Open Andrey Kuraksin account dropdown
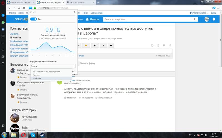Screen dimensions: 222x138 tap(199, 13)
